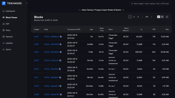This screenshot has height=98, width=175.
Task: Click the Dashboard home icon
Action: pos(4,11)
